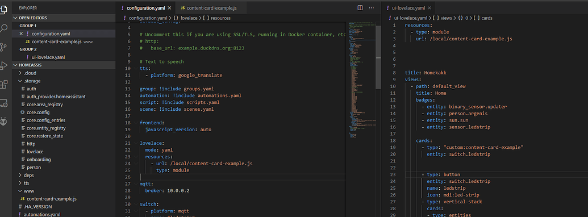Image resolution: width=588 pixels, height=217 pixels.
Task: Close the configuration.yaml editor tab
Action: (x=169, y=8)
